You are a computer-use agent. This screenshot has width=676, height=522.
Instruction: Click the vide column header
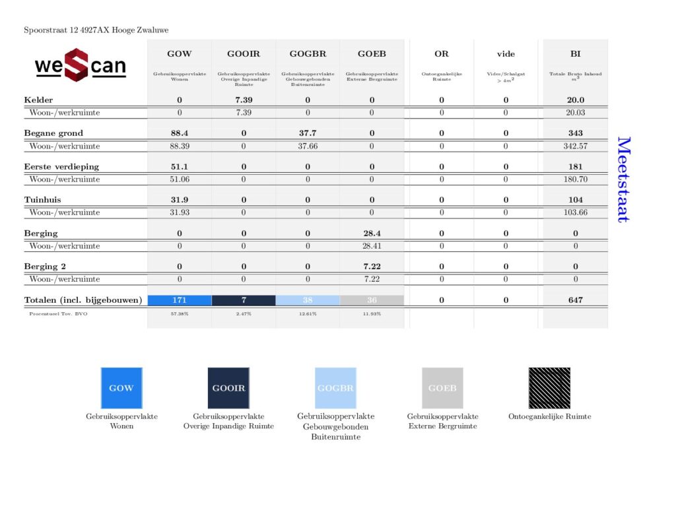[x=506, y=53]
